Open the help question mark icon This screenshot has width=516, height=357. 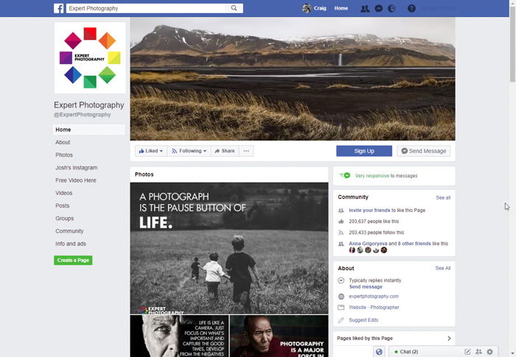pos(411,9)
